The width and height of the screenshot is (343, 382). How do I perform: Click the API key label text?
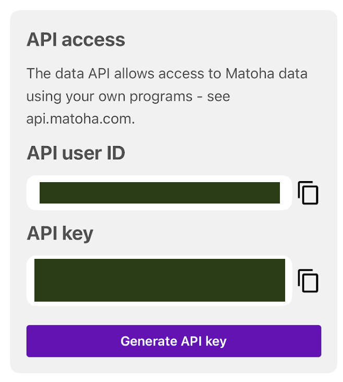point(59,234)
